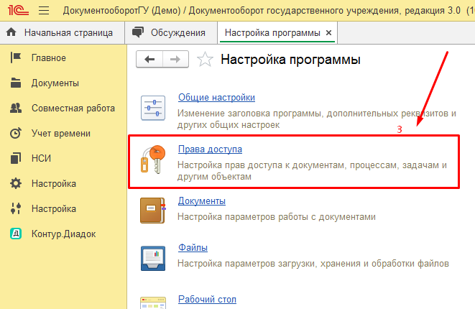The height and width of the screenshot is (309, 475).
Task: Open the hamburger main menu
Action: [44, 11]
